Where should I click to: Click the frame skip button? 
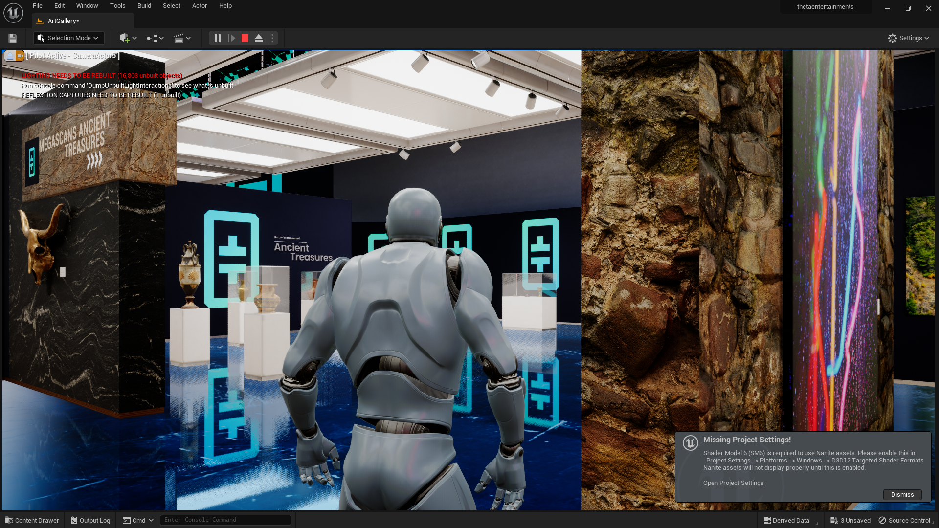pyautogui.click(x=231, y=38)
